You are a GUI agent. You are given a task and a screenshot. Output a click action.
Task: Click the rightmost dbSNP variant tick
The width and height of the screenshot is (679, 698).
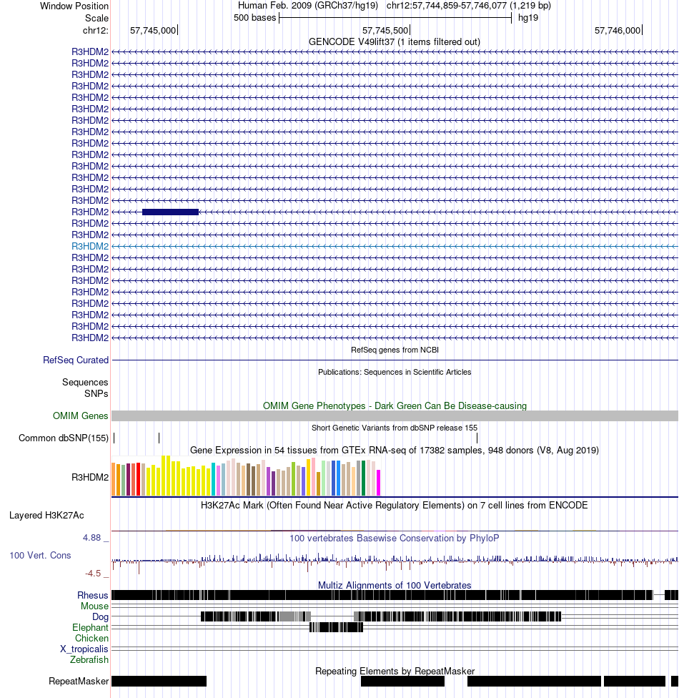tap(477, 438)
